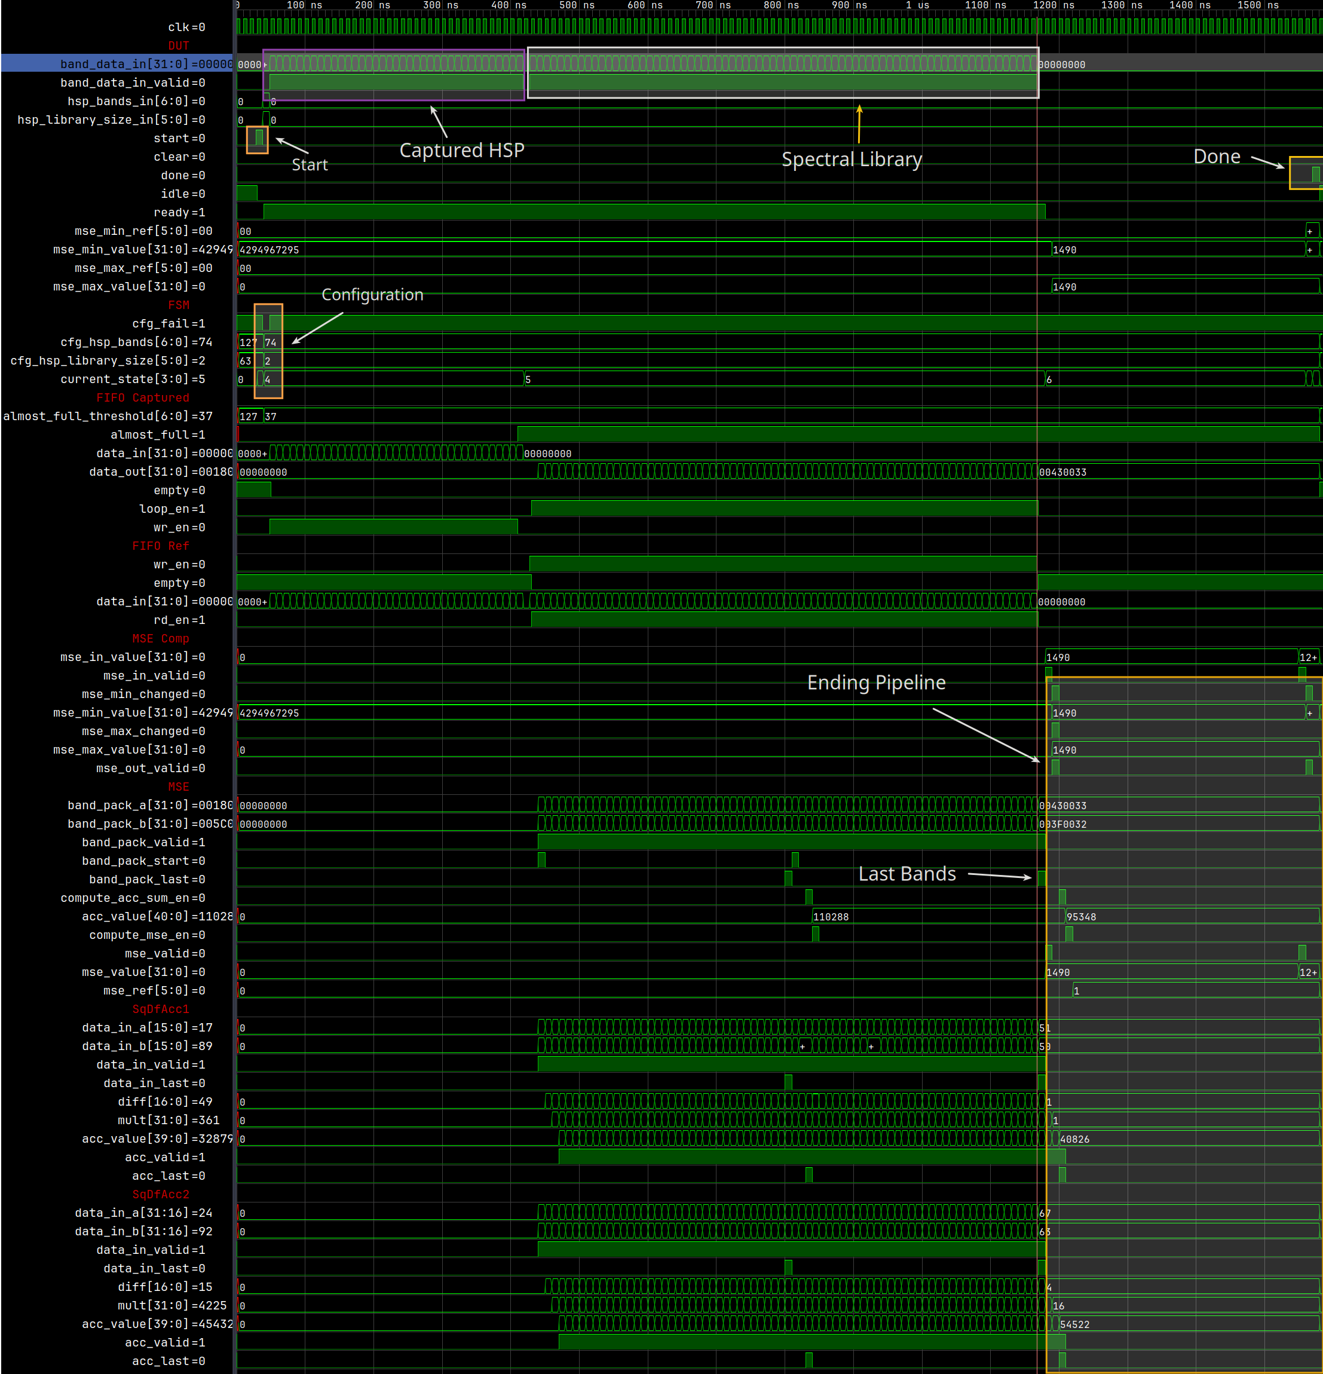Select the almost_full_threshold[6:0]=37 signal
Viewport: 1323px width, 1374px height.
pos(108,417)
